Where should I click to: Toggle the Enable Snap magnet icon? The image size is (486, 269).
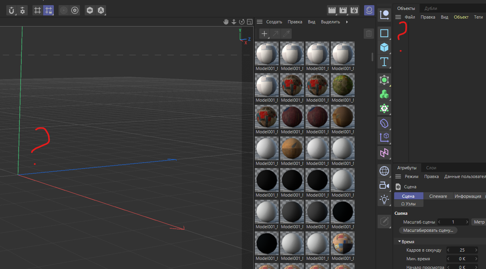click(x=11, y=10)
